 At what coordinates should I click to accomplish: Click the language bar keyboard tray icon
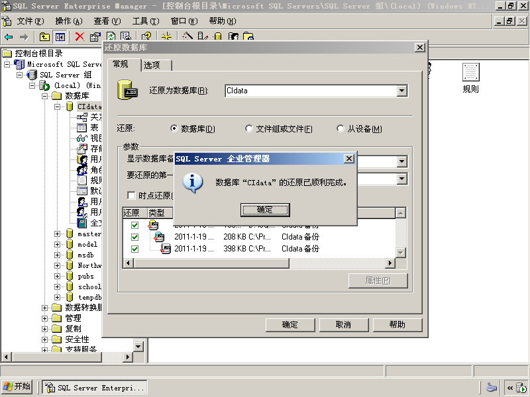[x=492, y=388]
